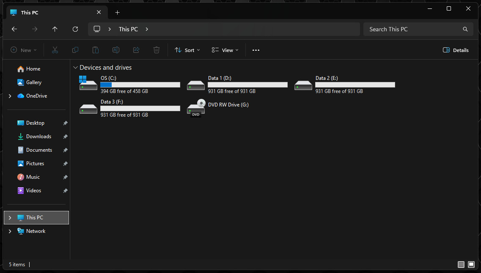
Task: Unpin Documents using its pin icon
Action: (x=65, y=150)
